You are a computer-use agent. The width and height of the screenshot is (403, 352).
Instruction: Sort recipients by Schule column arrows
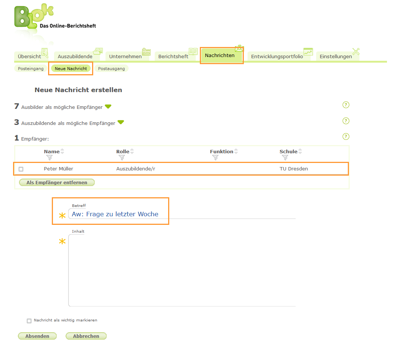tap(300, 151)
